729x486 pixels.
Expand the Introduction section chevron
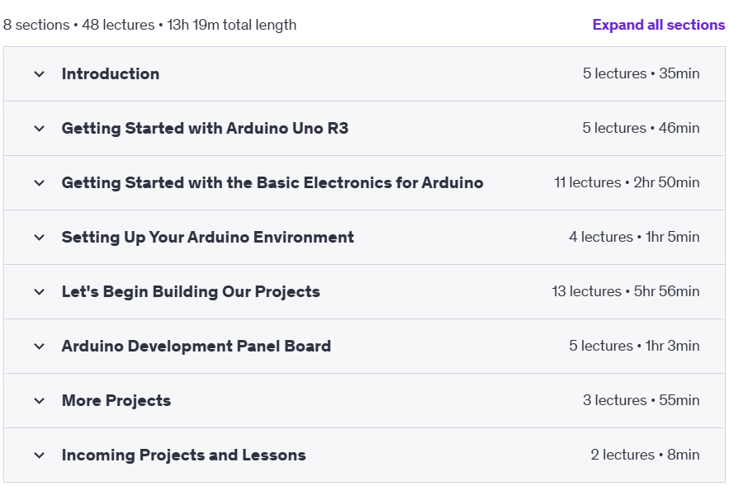[40, 74]
